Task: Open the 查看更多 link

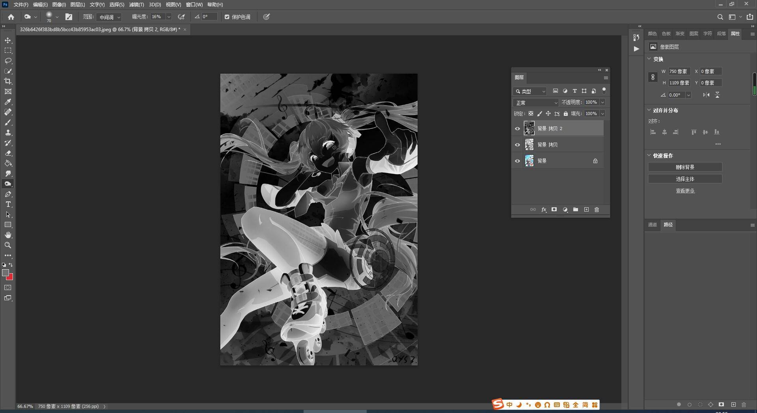Action: pos(685,191)
